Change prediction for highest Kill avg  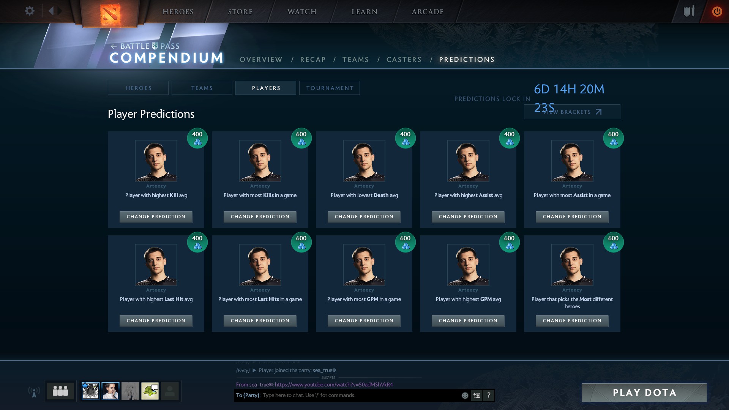pos(156,217)
